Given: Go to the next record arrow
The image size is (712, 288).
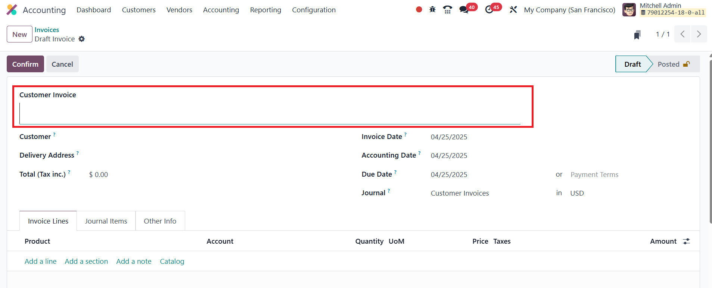Looking at the screenshot, I should coord(699,34).
